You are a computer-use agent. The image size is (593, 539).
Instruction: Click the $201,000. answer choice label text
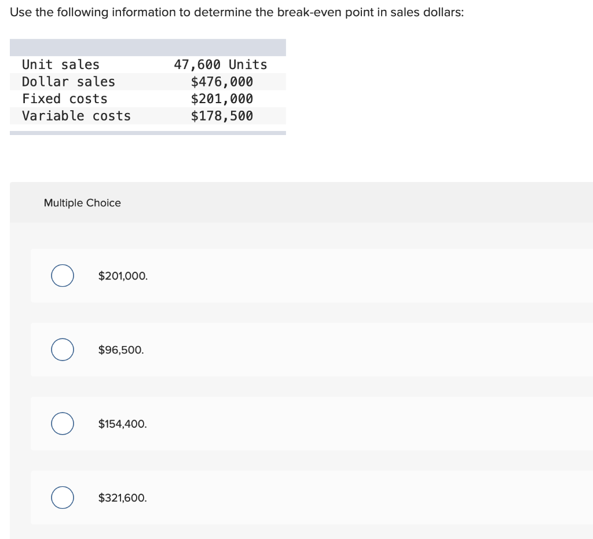pos(123,276)
